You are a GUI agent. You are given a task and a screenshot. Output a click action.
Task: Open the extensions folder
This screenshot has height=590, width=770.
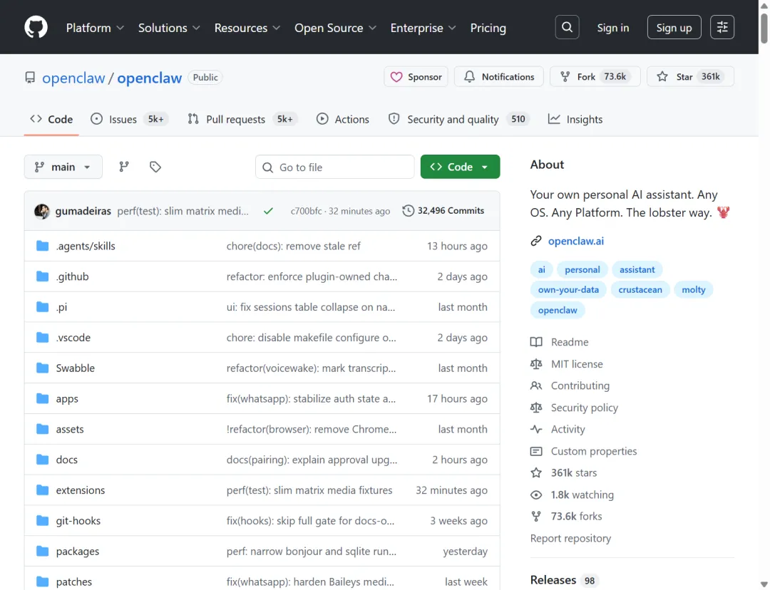coord(81,490)
